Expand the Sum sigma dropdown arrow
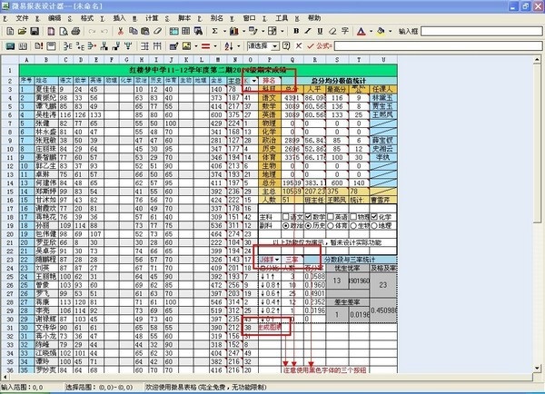 point(224,31)
